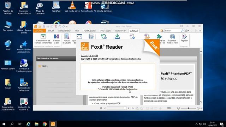The width and height of the screenshot is (226, 127).
Task: Open File Explorer from the taskbar
Action: tap(37, 124)
